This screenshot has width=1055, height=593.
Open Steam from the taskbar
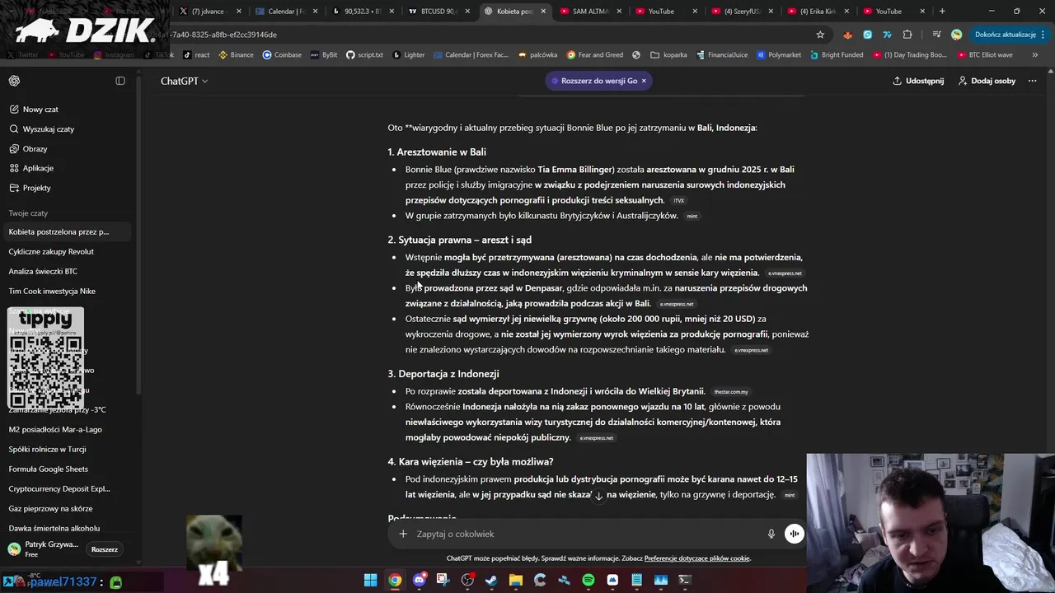pyautogui.click(x=491, y=580)
